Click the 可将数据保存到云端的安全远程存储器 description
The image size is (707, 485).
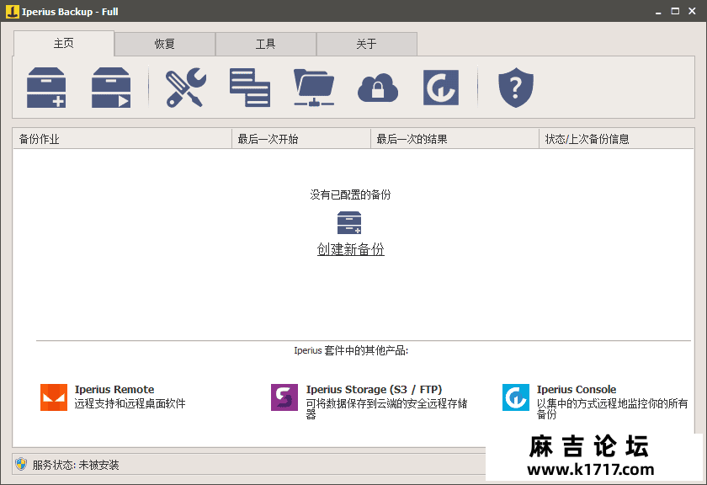(x=387, y=408)
